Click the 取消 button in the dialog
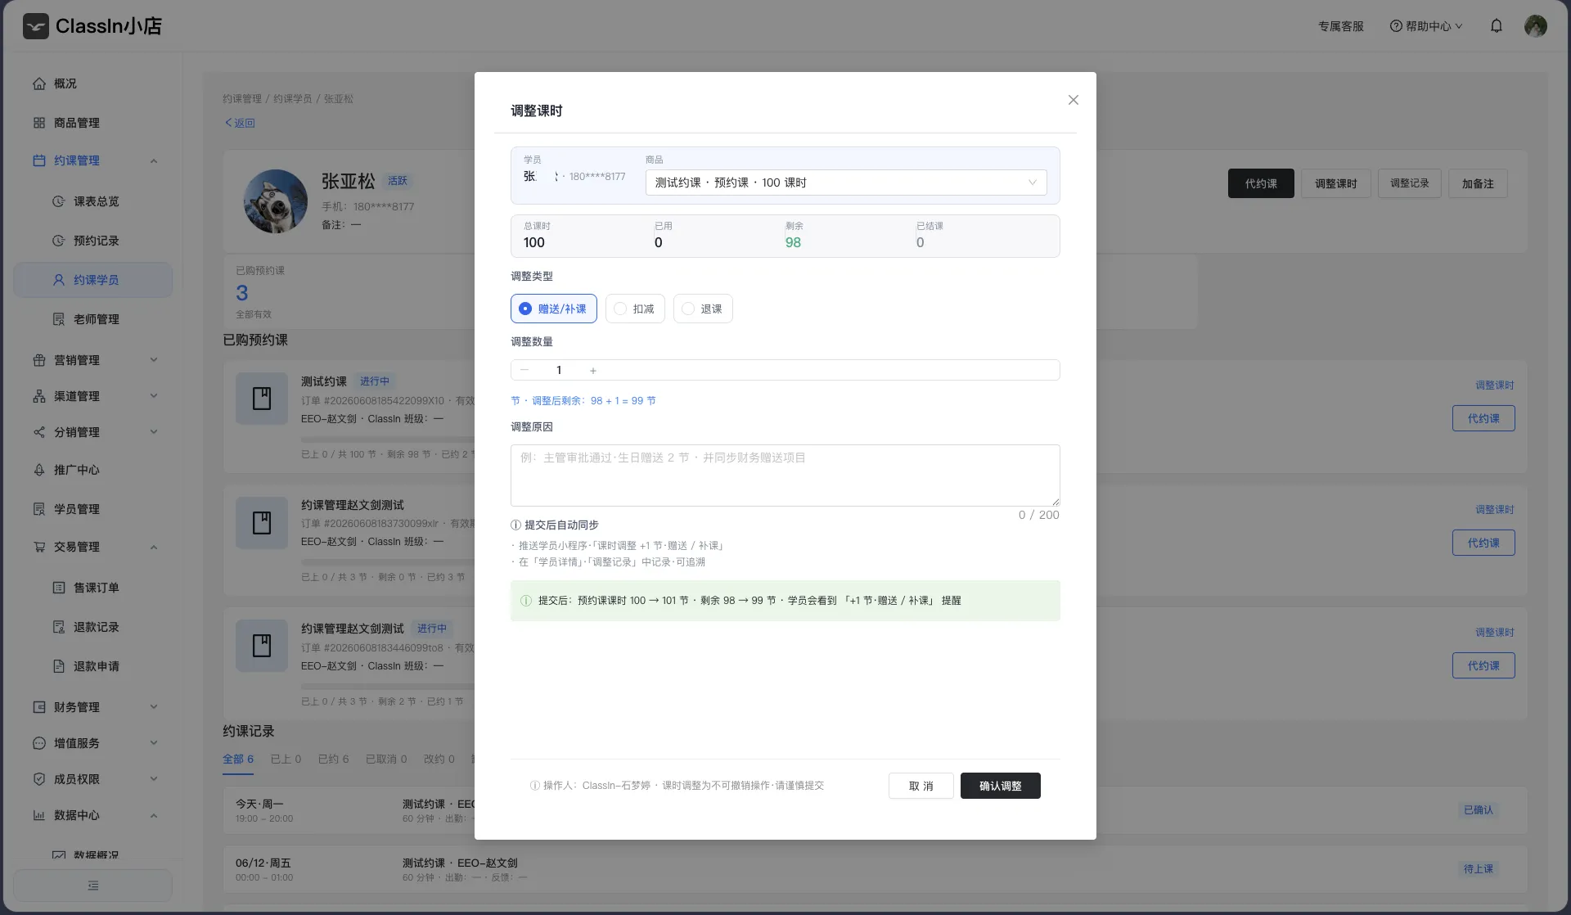The width and height of the screenshot is (1571, 915). (x=921, y=786)
